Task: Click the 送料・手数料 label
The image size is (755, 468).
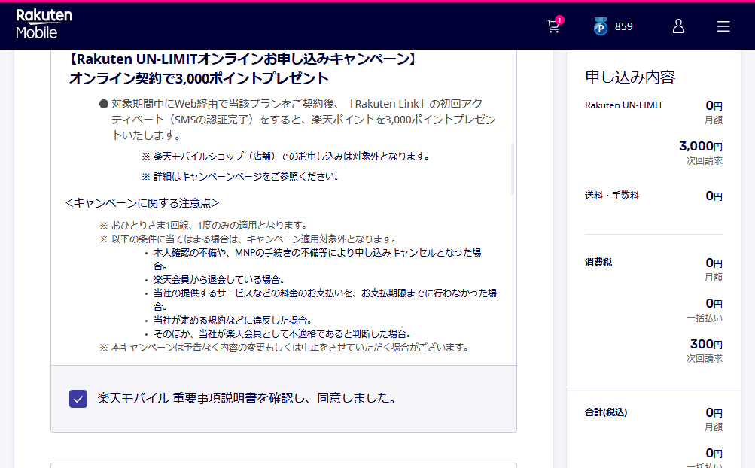Action: pyautogui.click(x=611, y=195)
